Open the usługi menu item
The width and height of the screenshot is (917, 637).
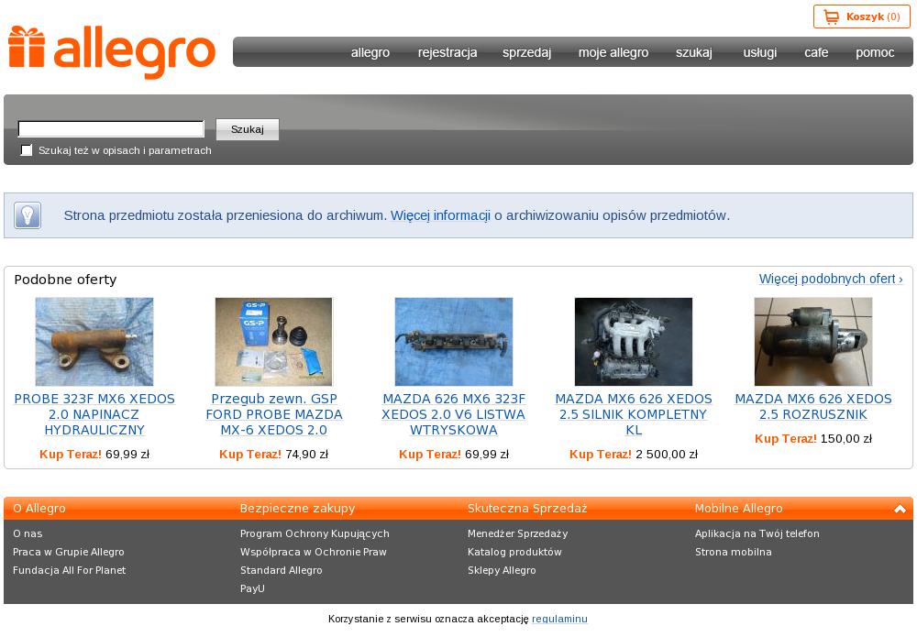pos(759,52)
